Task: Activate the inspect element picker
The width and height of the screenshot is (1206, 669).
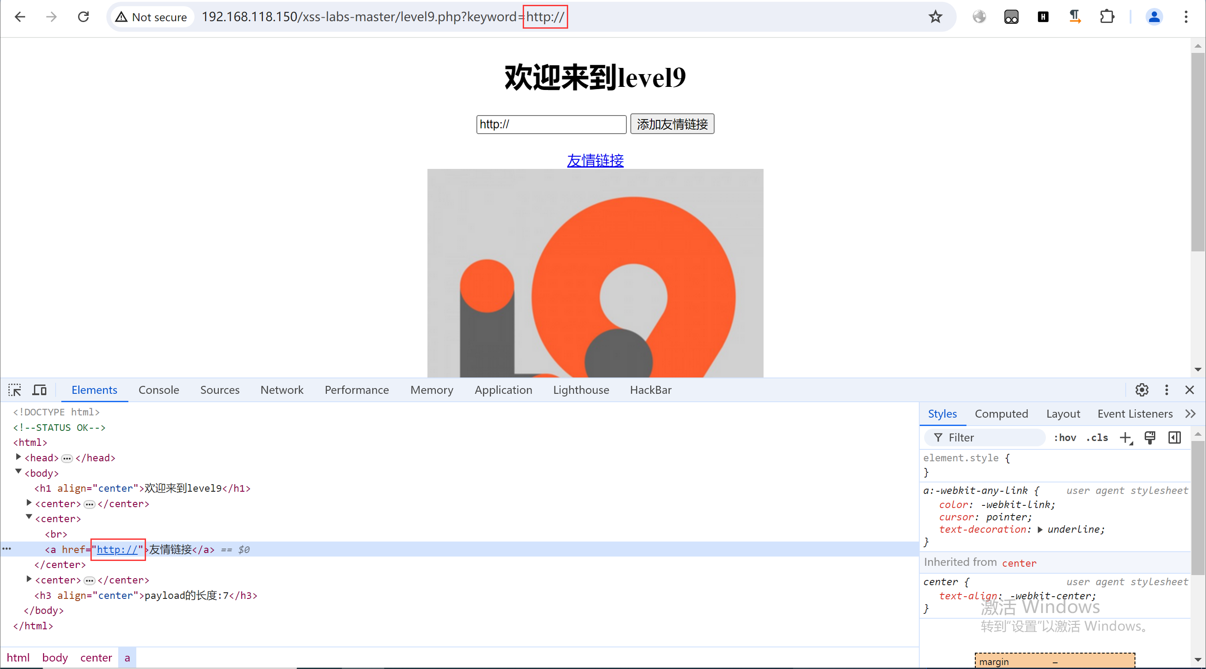Action: pos(15,390)
